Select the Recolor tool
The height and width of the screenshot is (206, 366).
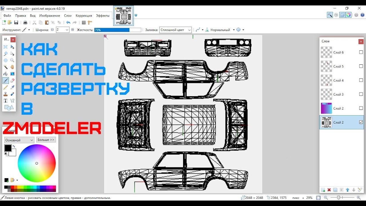tap(12, 94)
